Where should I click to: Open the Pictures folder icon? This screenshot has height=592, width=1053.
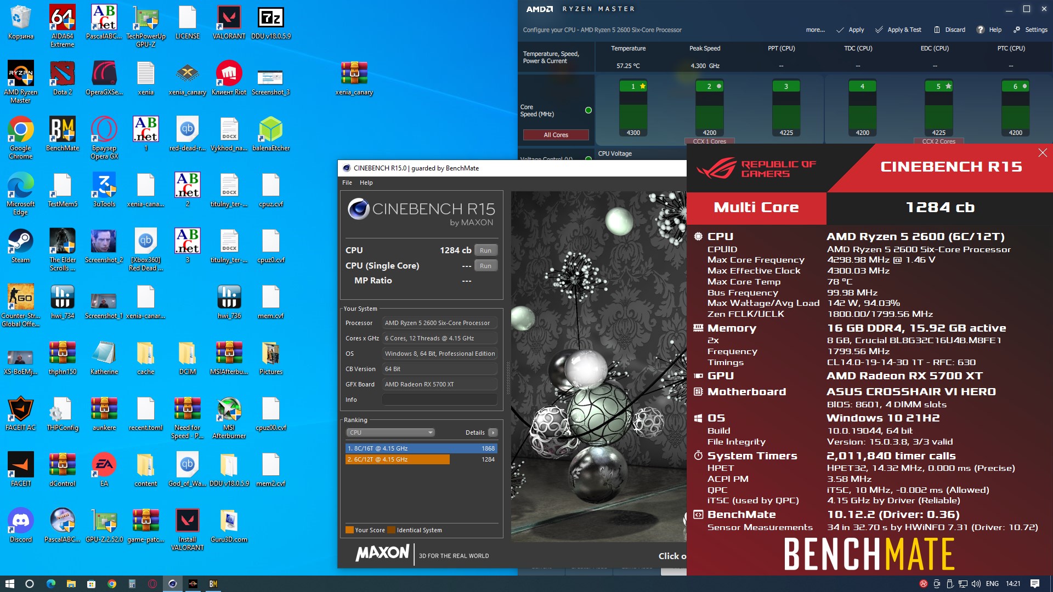pos(271,357)
